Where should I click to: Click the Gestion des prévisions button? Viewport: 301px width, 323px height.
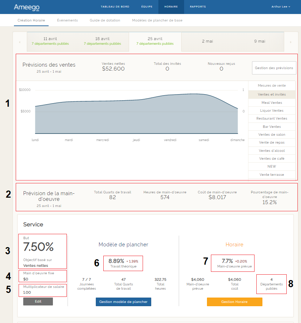[274, 68]
